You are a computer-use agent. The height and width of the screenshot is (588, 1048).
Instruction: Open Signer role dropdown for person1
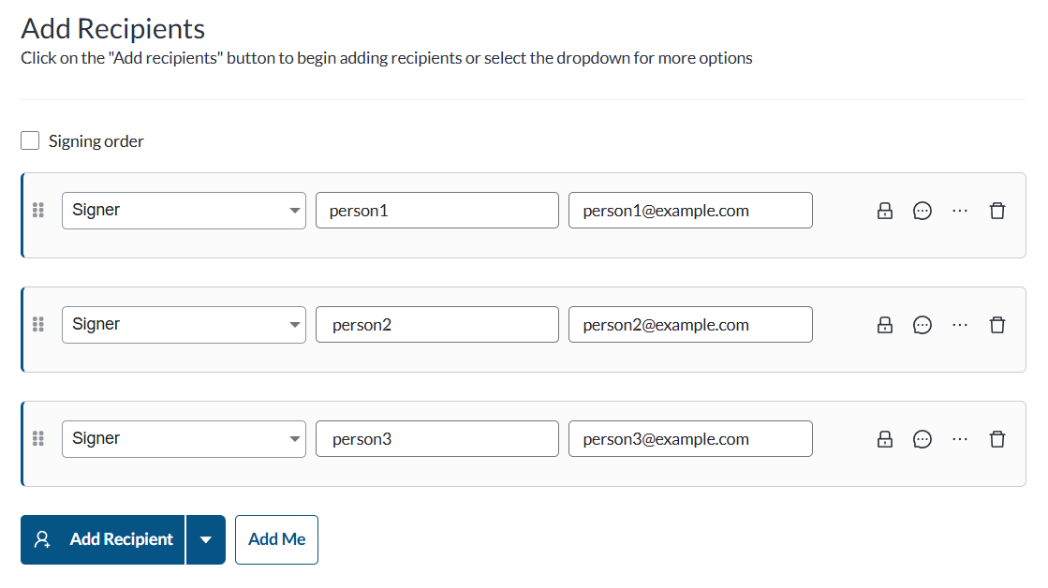[x=184, y=211]
